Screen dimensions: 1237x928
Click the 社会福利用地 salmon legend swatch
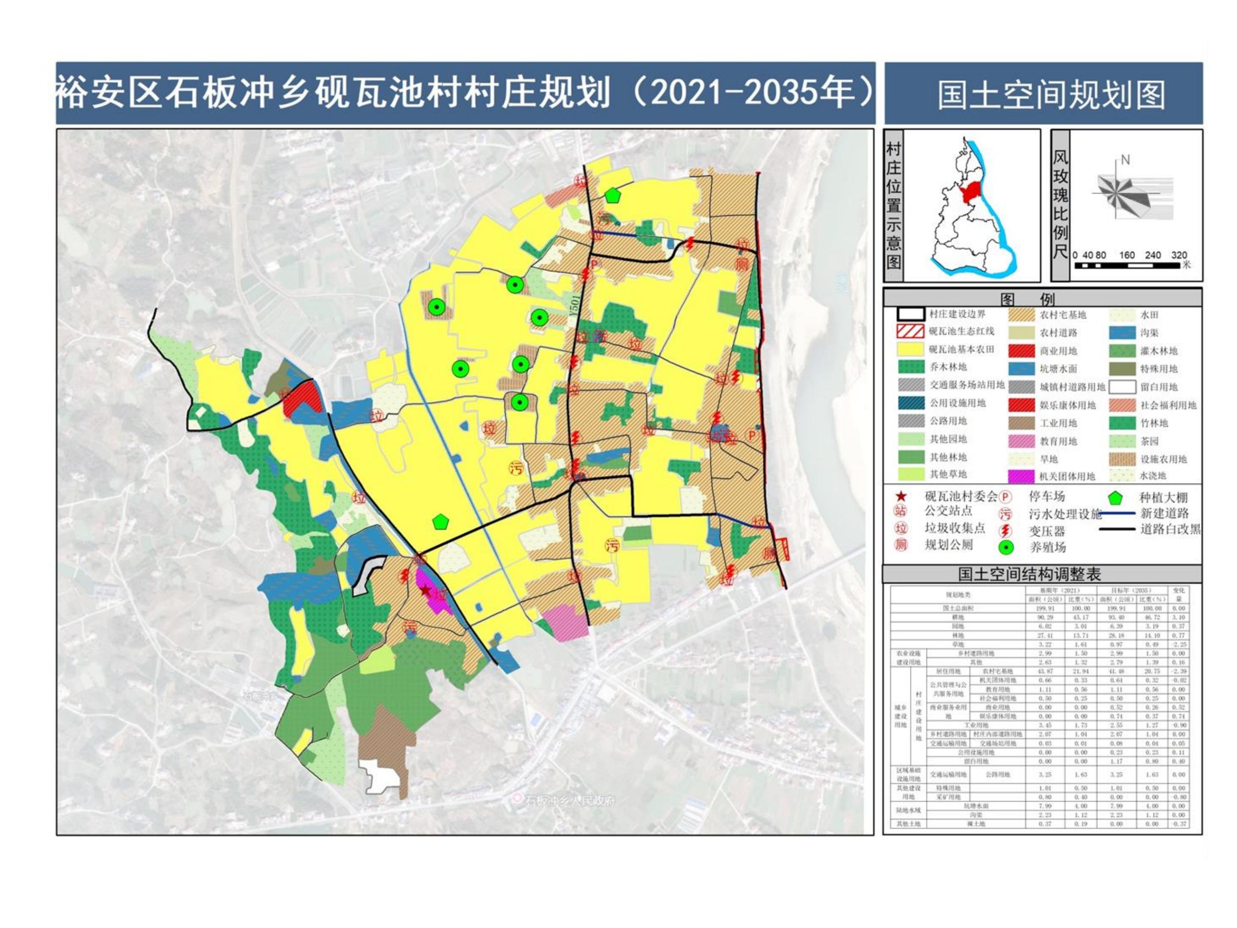tap(1123, 405)
